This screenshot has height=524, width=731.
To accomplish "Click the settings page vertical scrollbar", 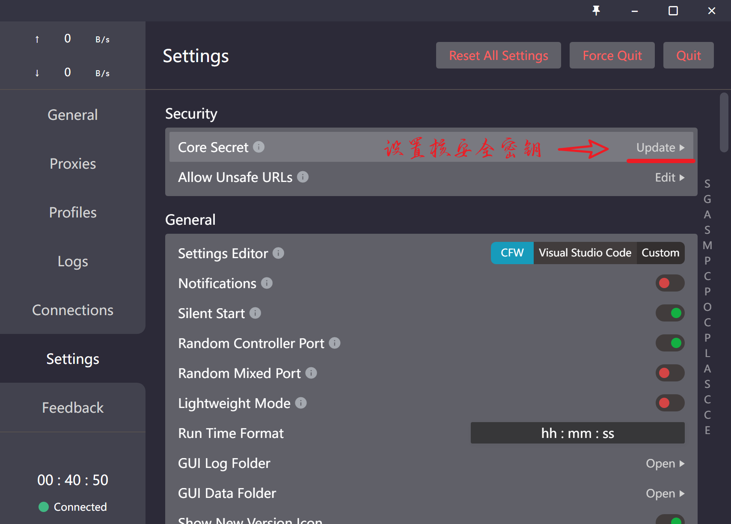I will click(x=724, y=122).
